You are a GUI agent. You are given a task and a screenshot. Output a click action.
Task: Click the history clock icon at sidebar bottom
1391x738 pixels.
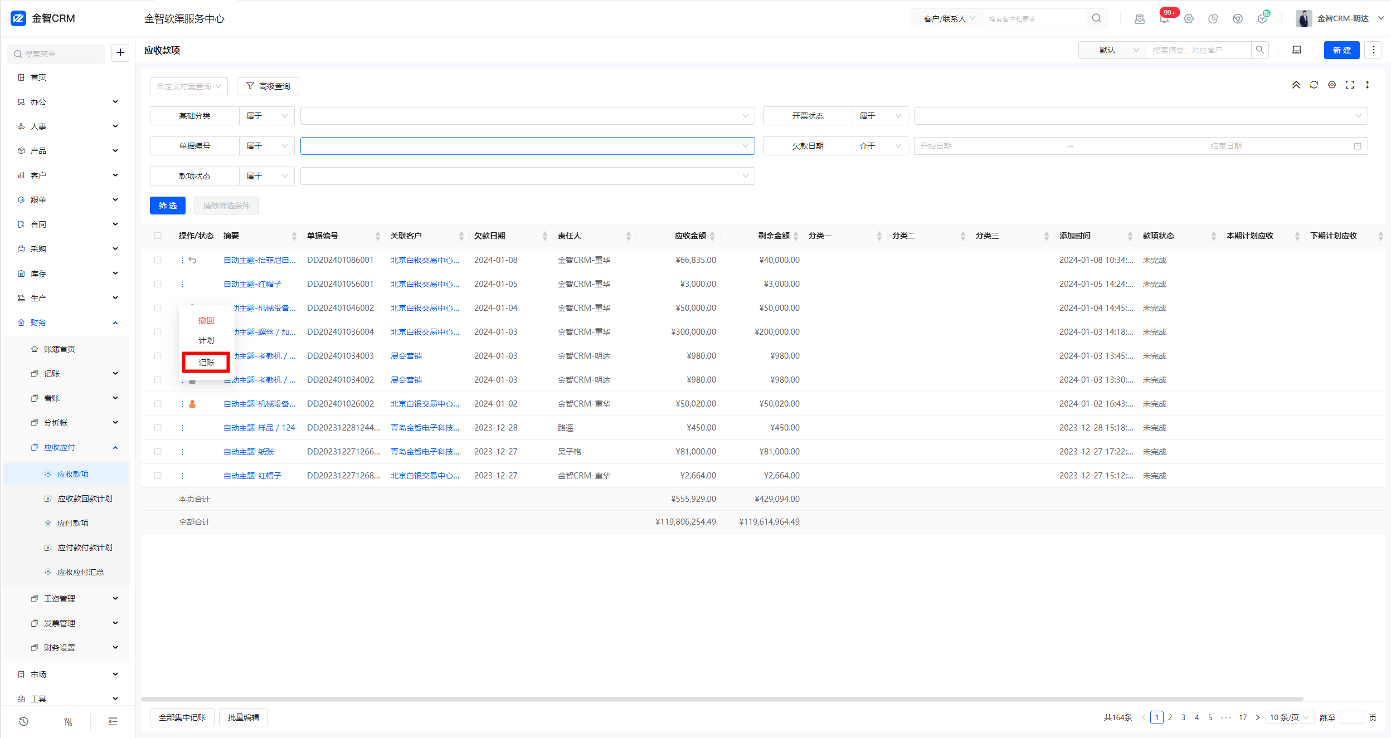pyautogui.click(x=23, y=721)
